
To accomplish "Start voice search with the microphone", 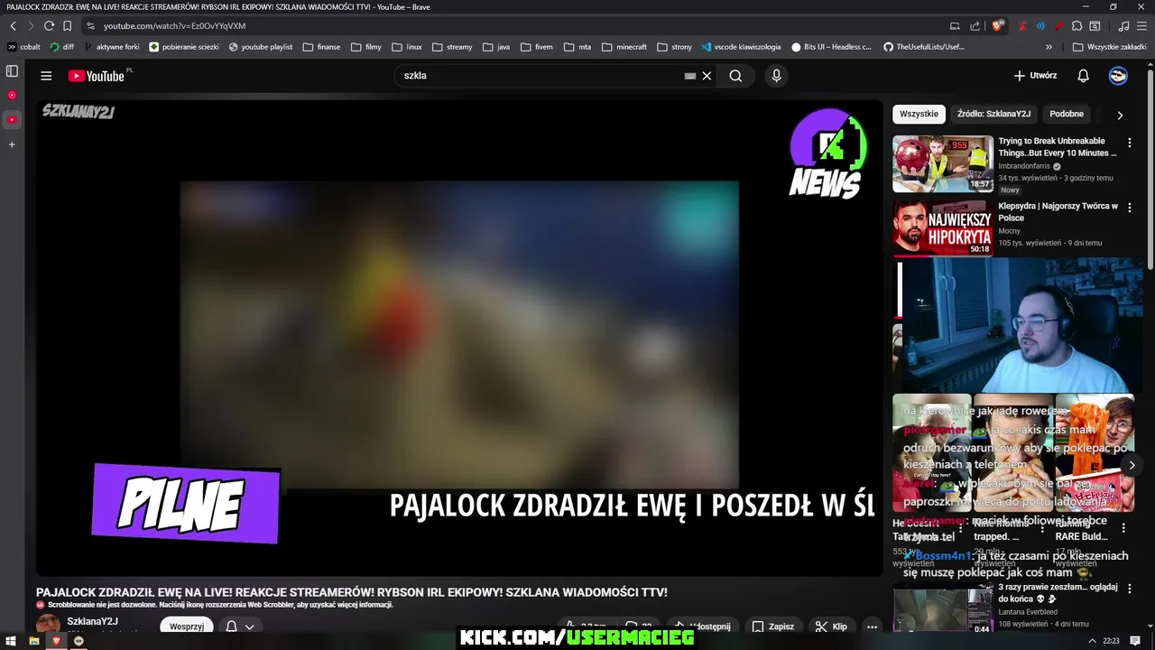I will pyautogui.click(x=776, y=76).
